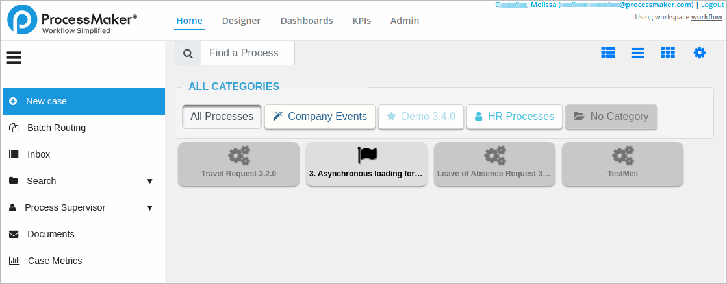Open Inbox in the sidebar

click(x=38, y=154)
